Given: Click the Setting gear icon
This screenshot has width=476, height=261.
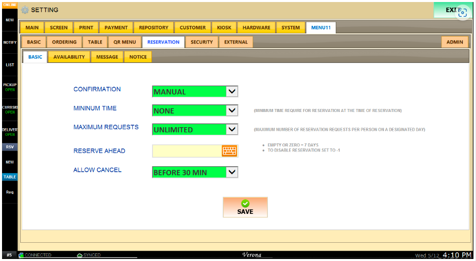Looking at the screenshot, I should [x=25, y=10].
